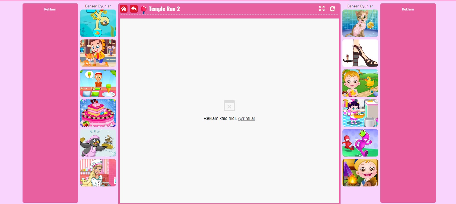
Task: Open the penguin waiter game thumbnail
Action: pos(98,143)
